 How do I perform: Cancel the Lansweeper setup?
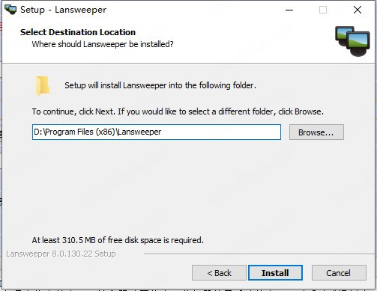(x=339, y=273)
